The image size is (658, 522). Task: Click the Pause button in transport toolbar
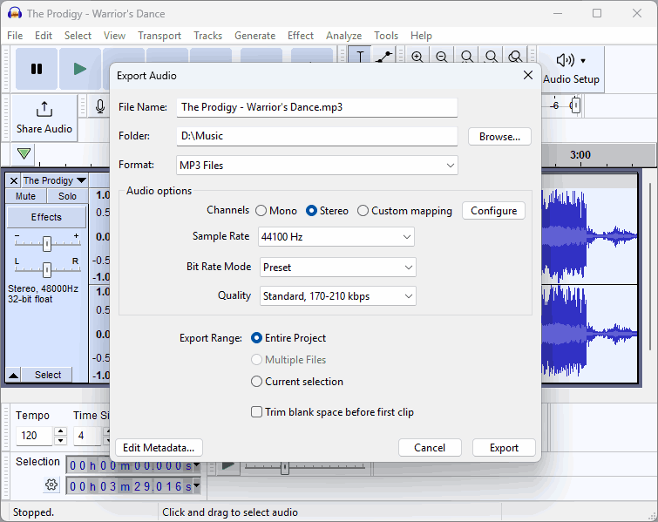tap(37, 69)
